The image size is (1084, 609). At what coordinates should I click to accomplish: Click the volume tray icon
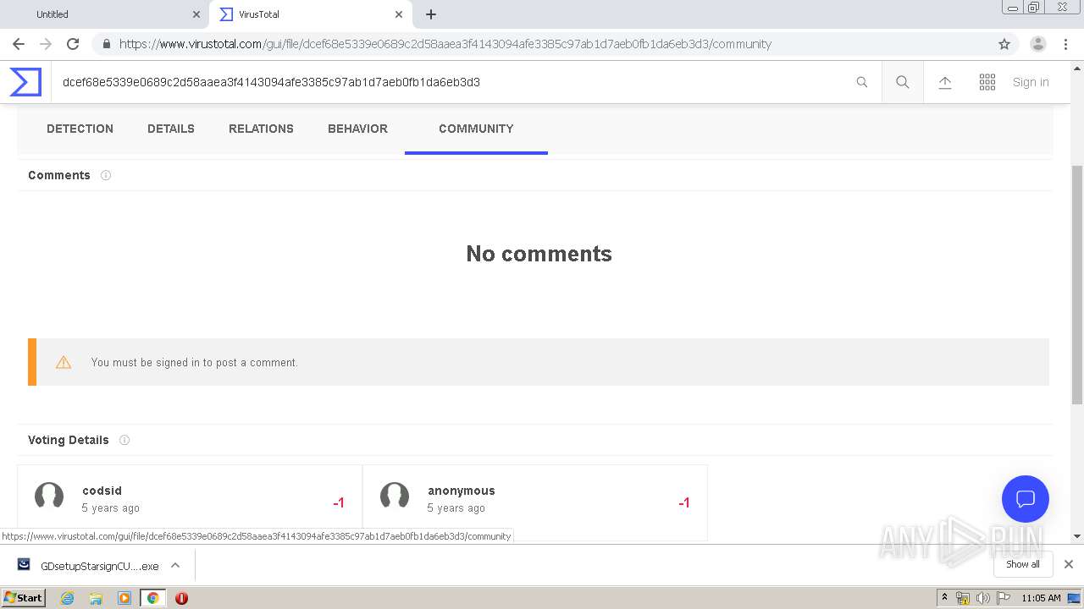[x=982, y=598]
